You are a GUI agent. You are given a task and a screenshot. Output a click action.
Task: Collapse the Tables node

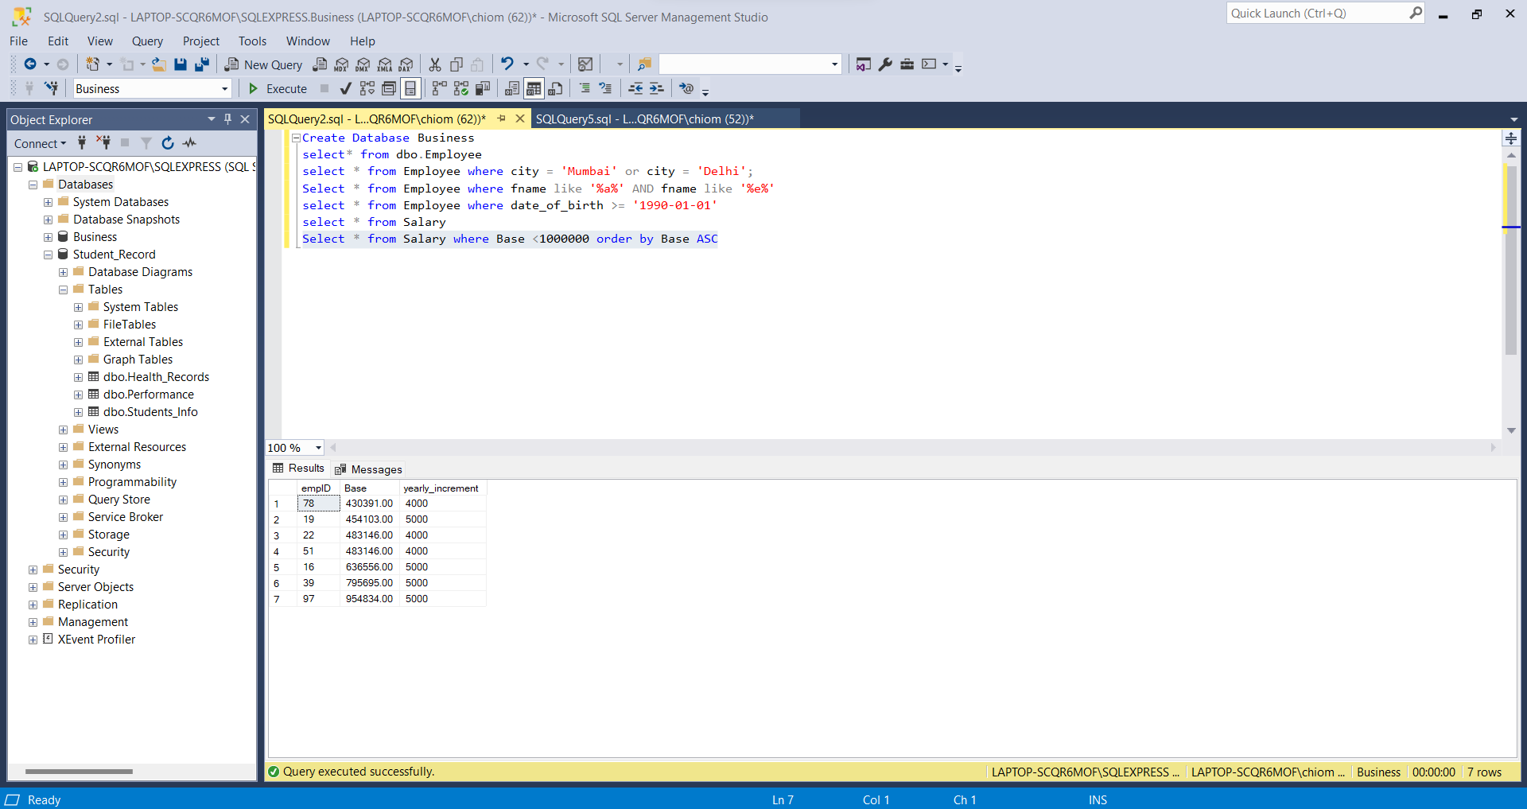(63, 289)
